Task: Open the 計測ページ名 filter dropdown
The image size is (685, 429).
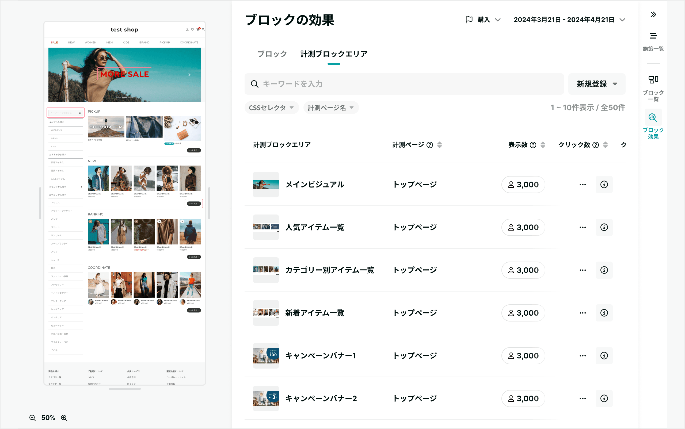Action: 331,108
